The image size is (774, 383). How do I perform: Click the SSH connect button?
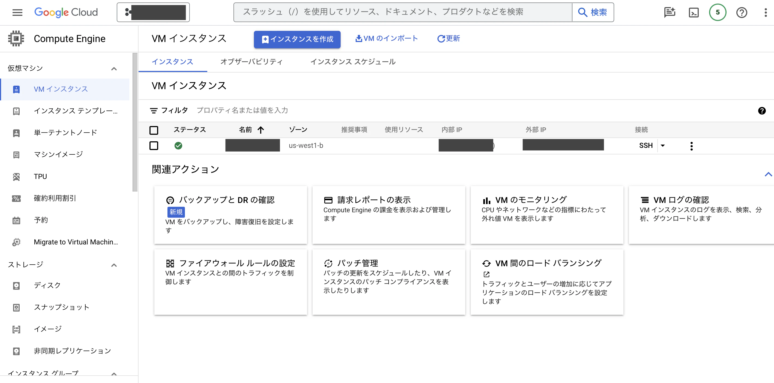tap(646, 146)
